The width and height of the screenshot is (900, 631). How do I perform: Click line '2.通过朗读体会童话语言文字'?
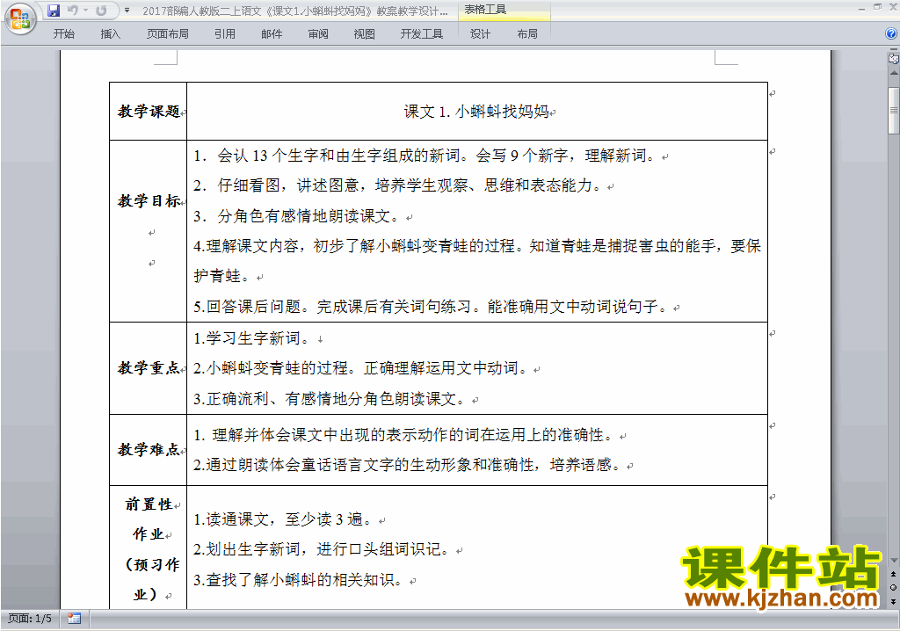pos(410,465)
